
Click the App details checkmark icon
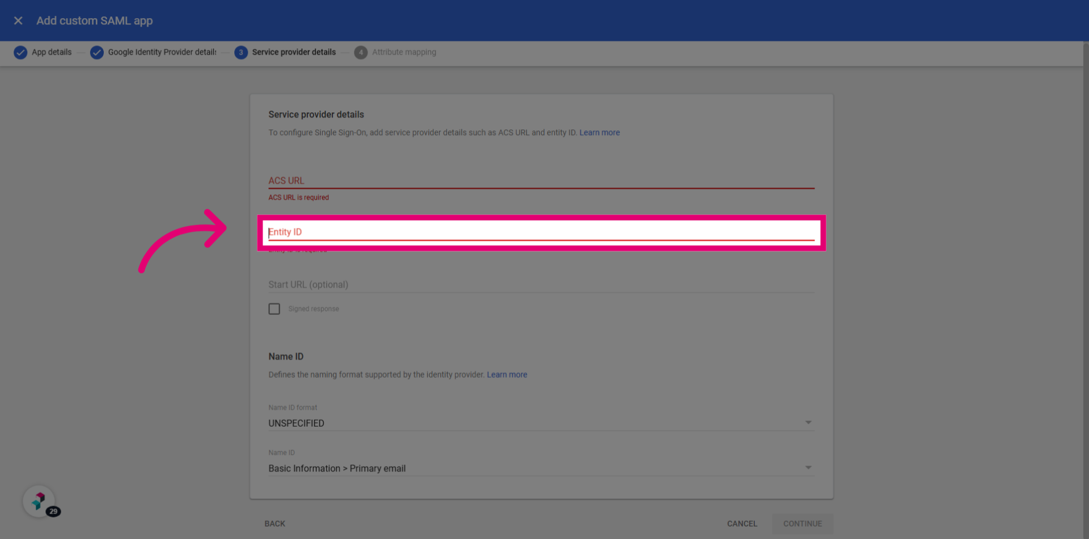pyautogui.click(x=20, y=52)
